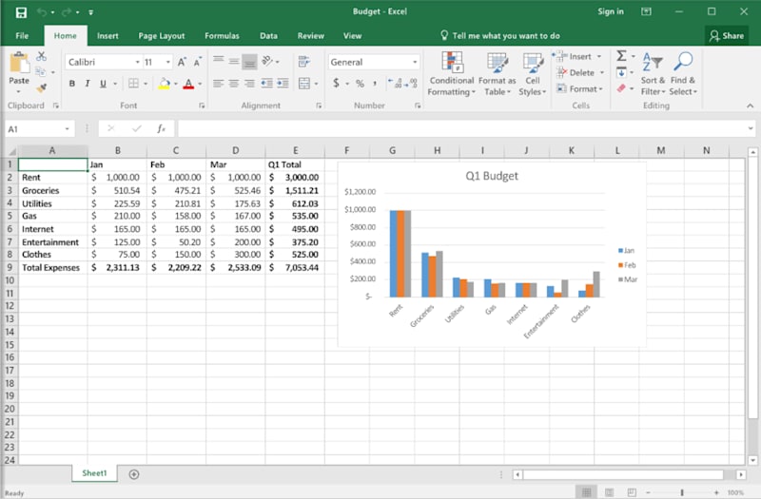Apply Comma Style format
The width and height of the screenshot is (761, 499).
(x=375, y=84)
